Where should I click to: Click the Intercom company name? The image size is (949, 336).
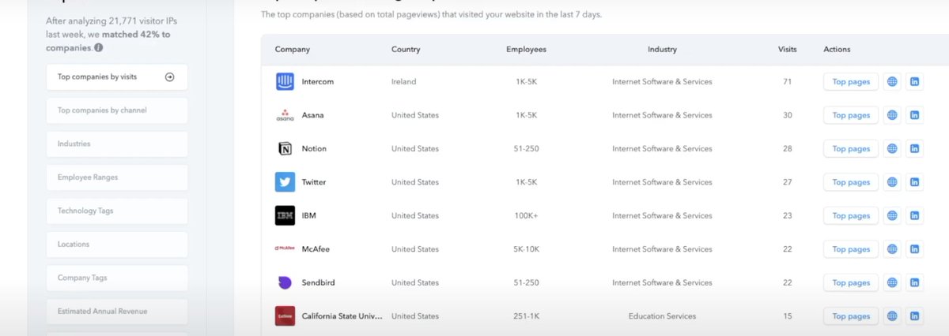point(319,81)
